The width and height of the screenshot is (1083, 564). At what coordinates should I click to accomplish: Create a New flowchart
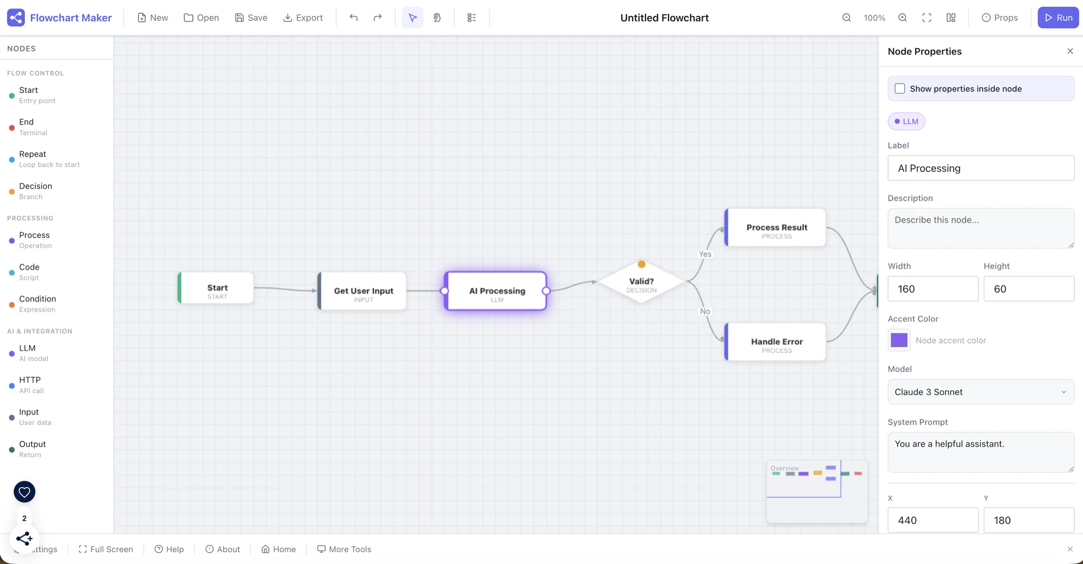click(153, 18)
